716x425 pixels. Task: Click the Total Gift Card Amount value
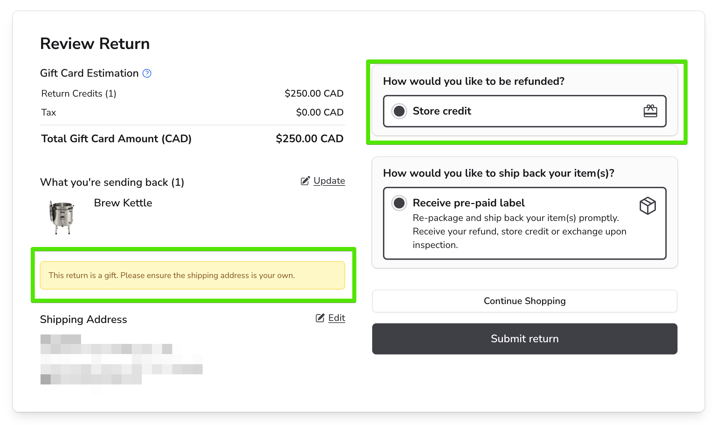(309, 139)
